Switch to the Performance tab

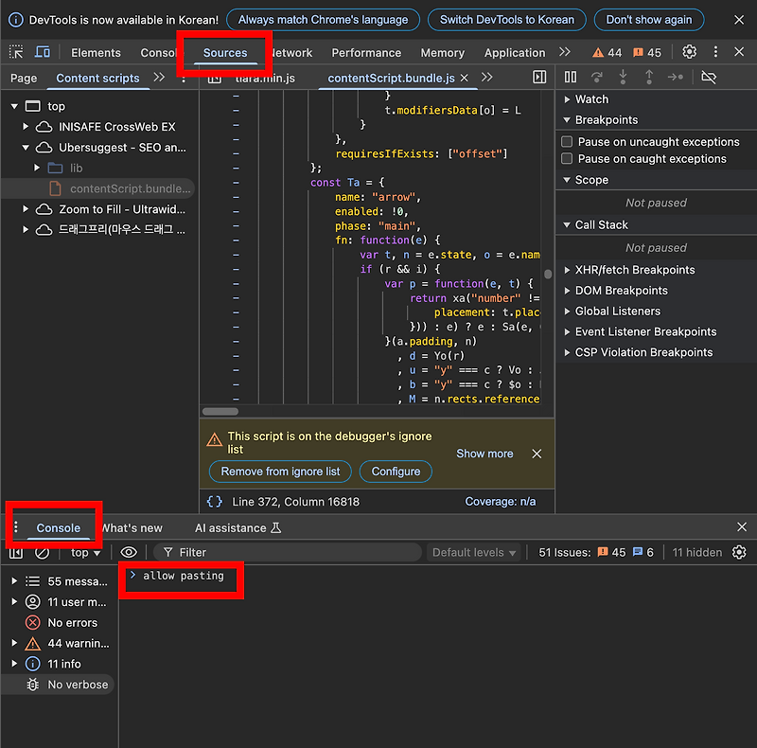[x=366, y=52]
